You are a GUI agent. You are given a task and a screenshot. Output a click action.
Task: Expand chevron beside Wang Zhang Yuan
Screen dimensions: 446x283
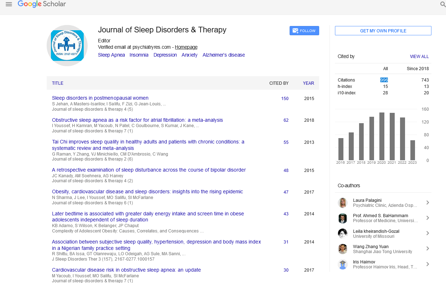[x=427, y=249]
